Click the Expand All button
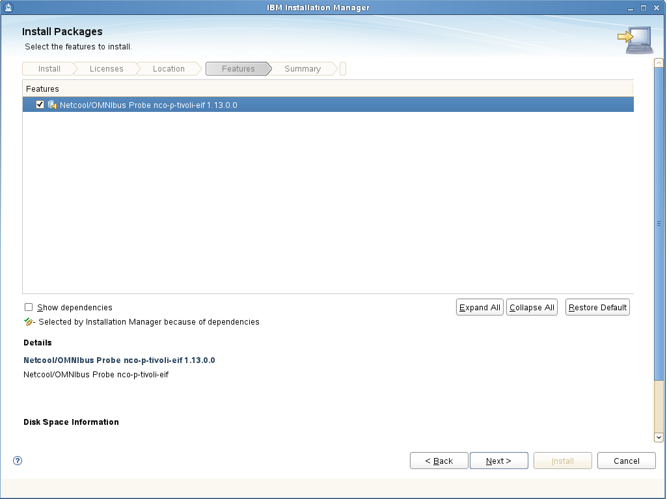 click(x=480, y=308)
